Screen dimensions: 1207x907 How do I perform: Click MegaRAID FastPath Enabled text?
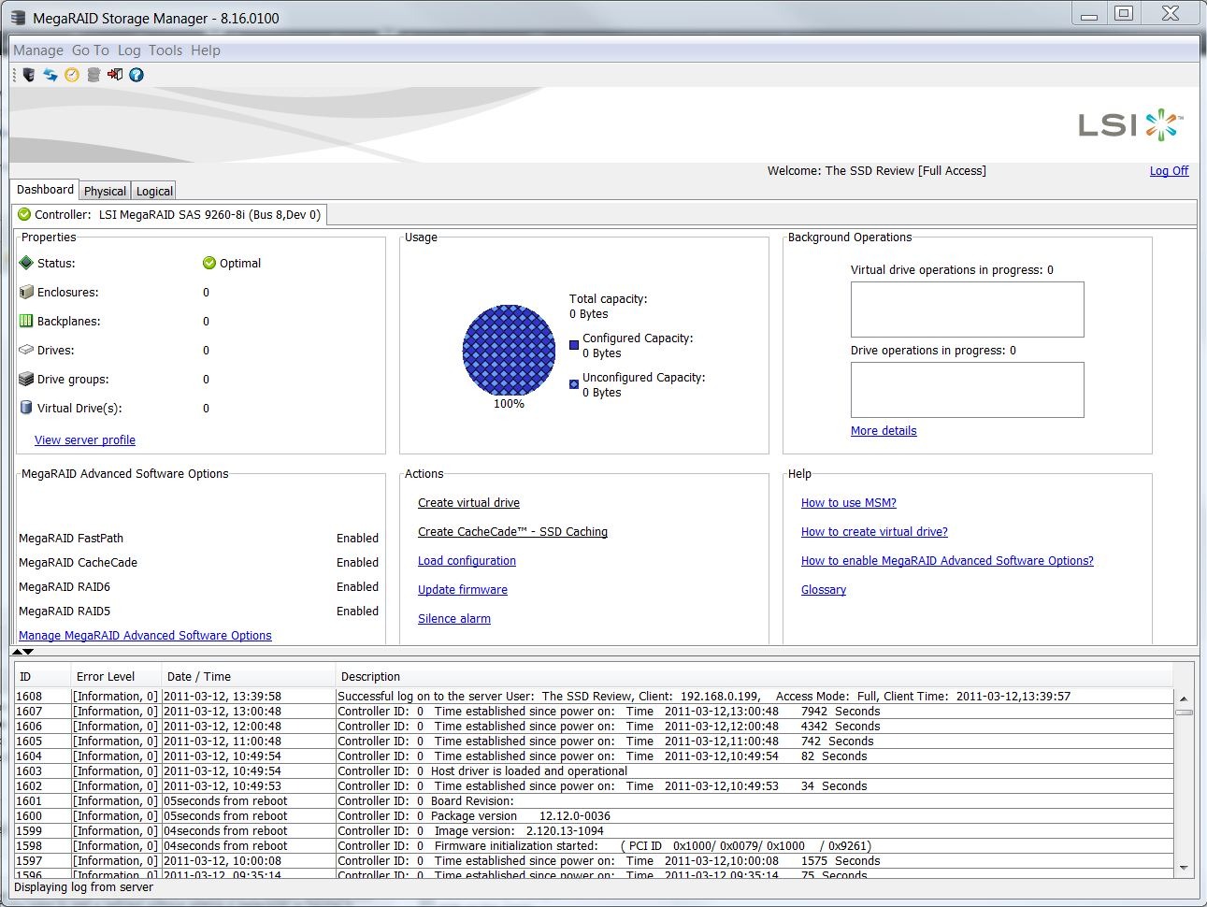tap(357, 539)
